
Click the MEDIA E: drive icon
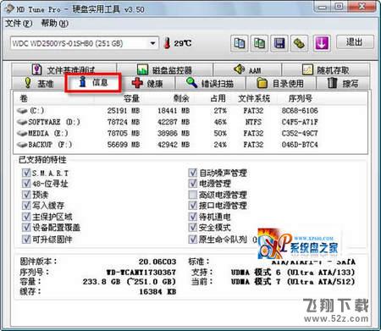(22, 134)
